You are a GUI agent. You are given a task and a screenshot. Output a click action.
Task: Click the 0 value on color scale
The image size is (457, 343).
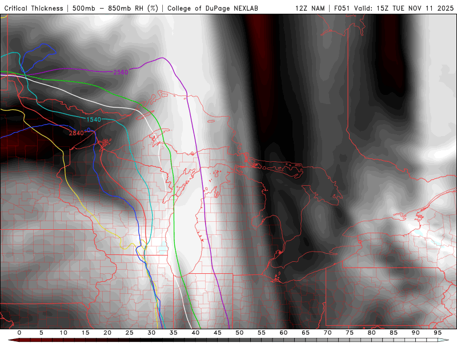[x=19, y=333]
